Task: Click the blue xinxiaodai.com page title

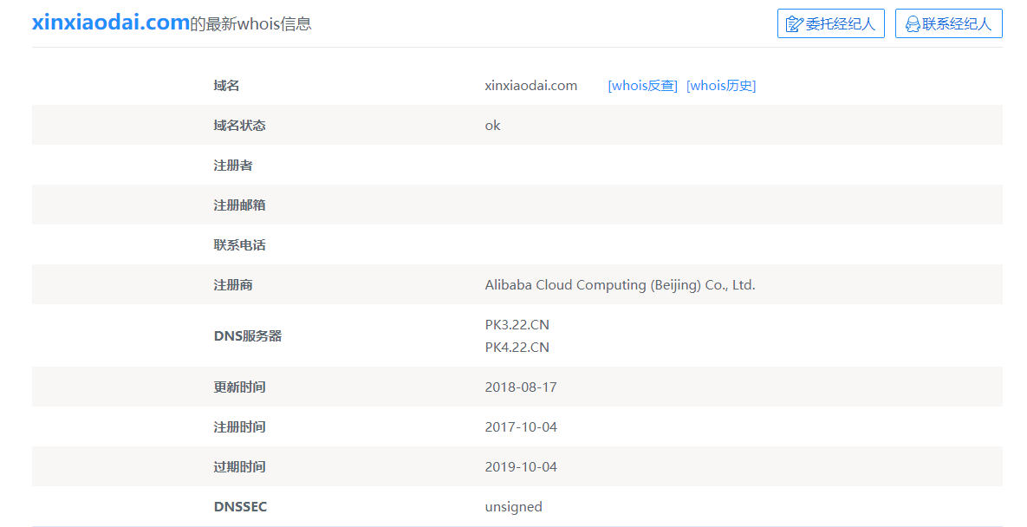Action: (x=111, y=23)
